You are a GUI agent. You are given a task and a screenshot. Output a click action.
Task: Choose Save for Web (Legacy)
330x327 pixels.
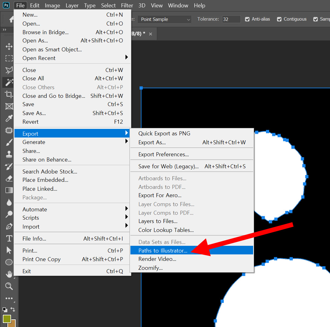[x=192, y=166]
